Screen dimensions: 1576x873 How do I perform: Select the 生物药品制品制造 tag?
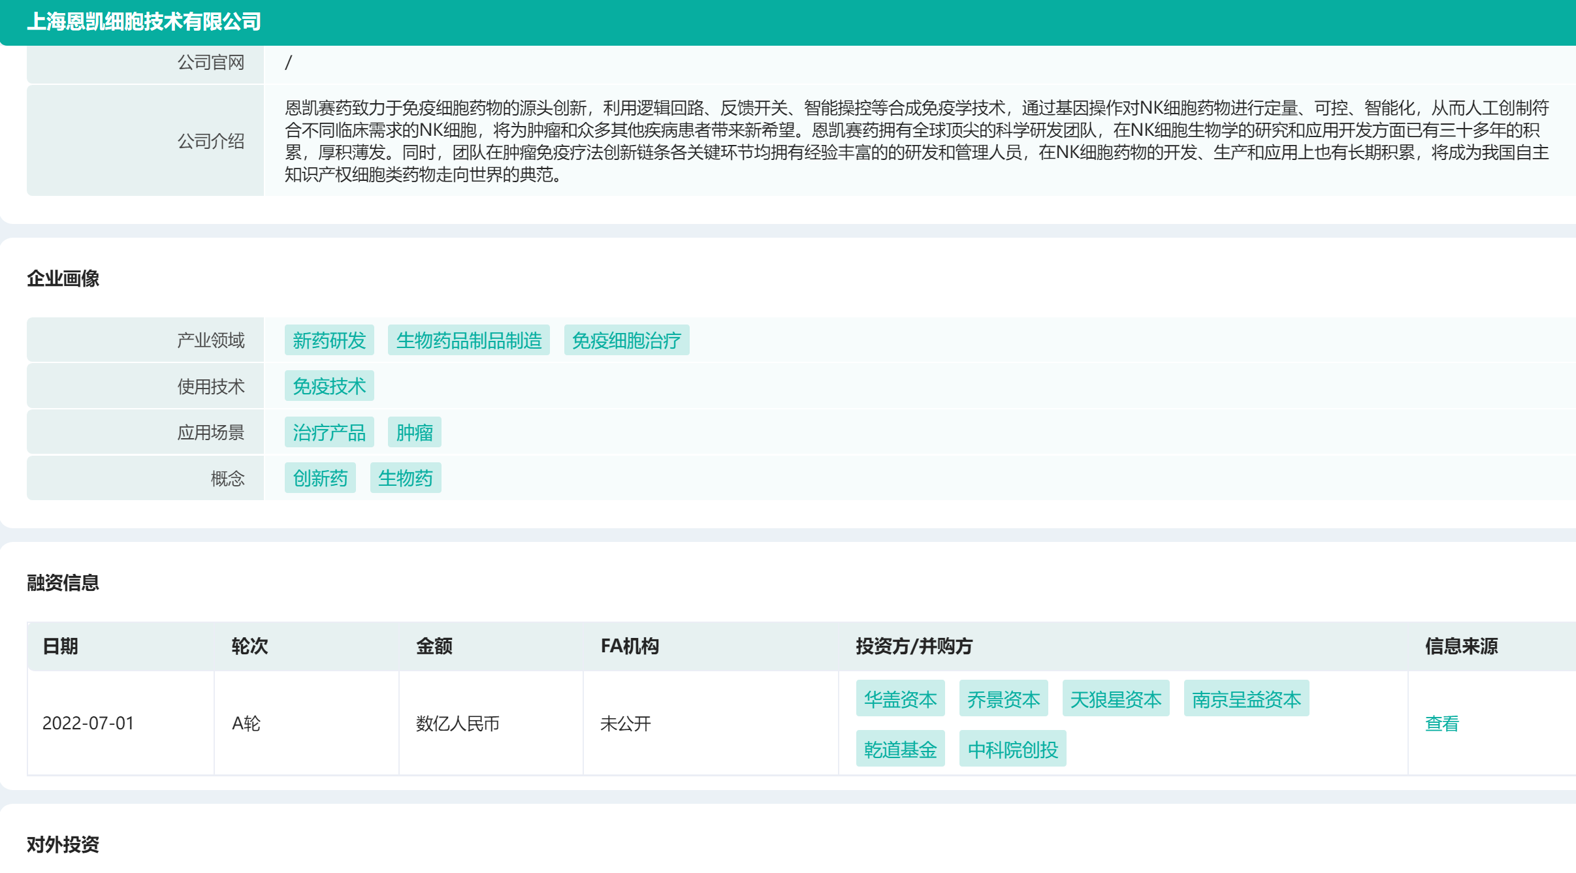click(468, 340)
